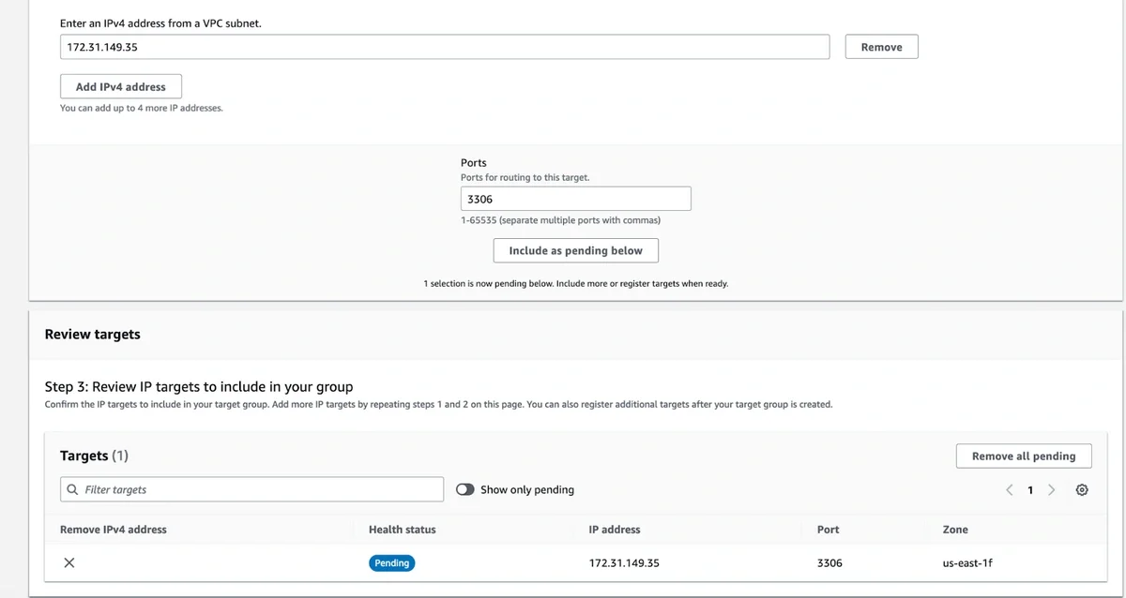Go to previous targets page chevron

pos(1010,490)
